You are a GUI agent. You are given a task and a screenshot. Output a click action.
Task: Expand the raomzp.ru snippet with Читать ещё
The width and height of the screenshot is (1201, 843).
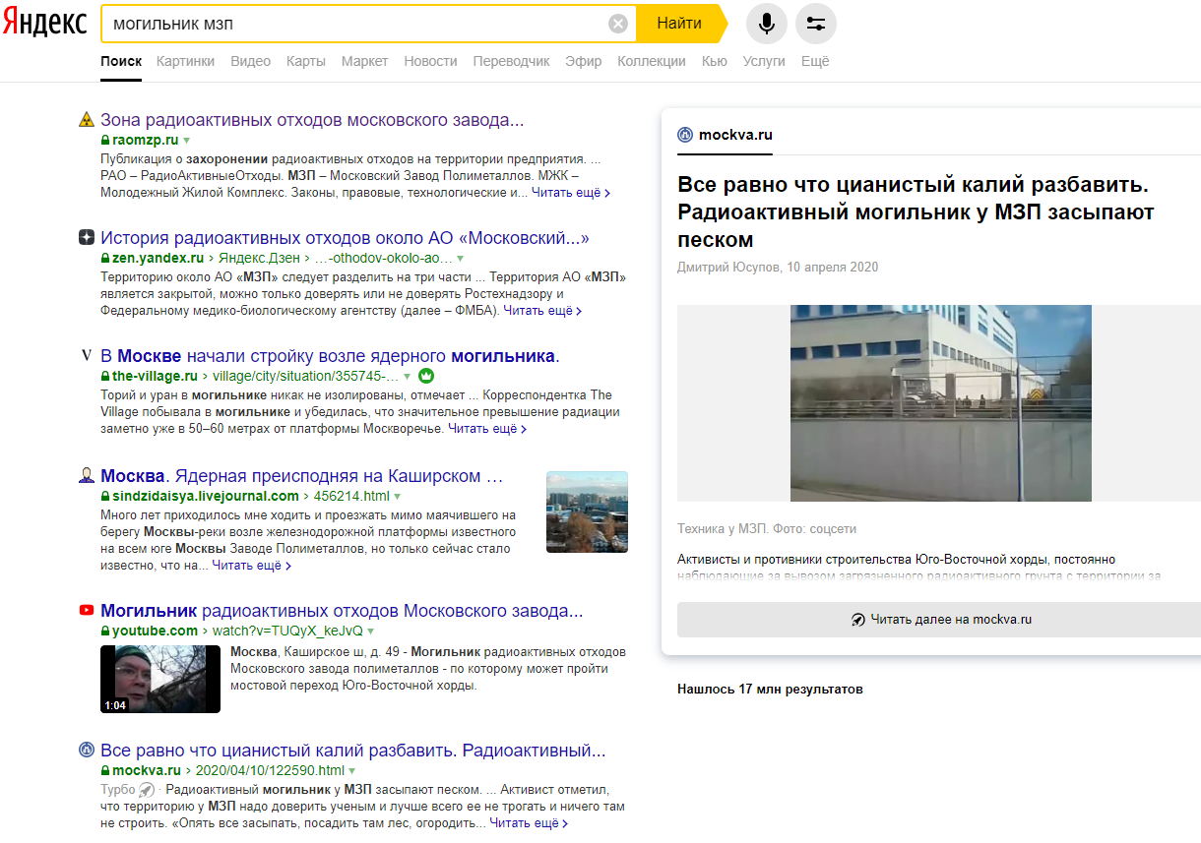click(571, 193)
